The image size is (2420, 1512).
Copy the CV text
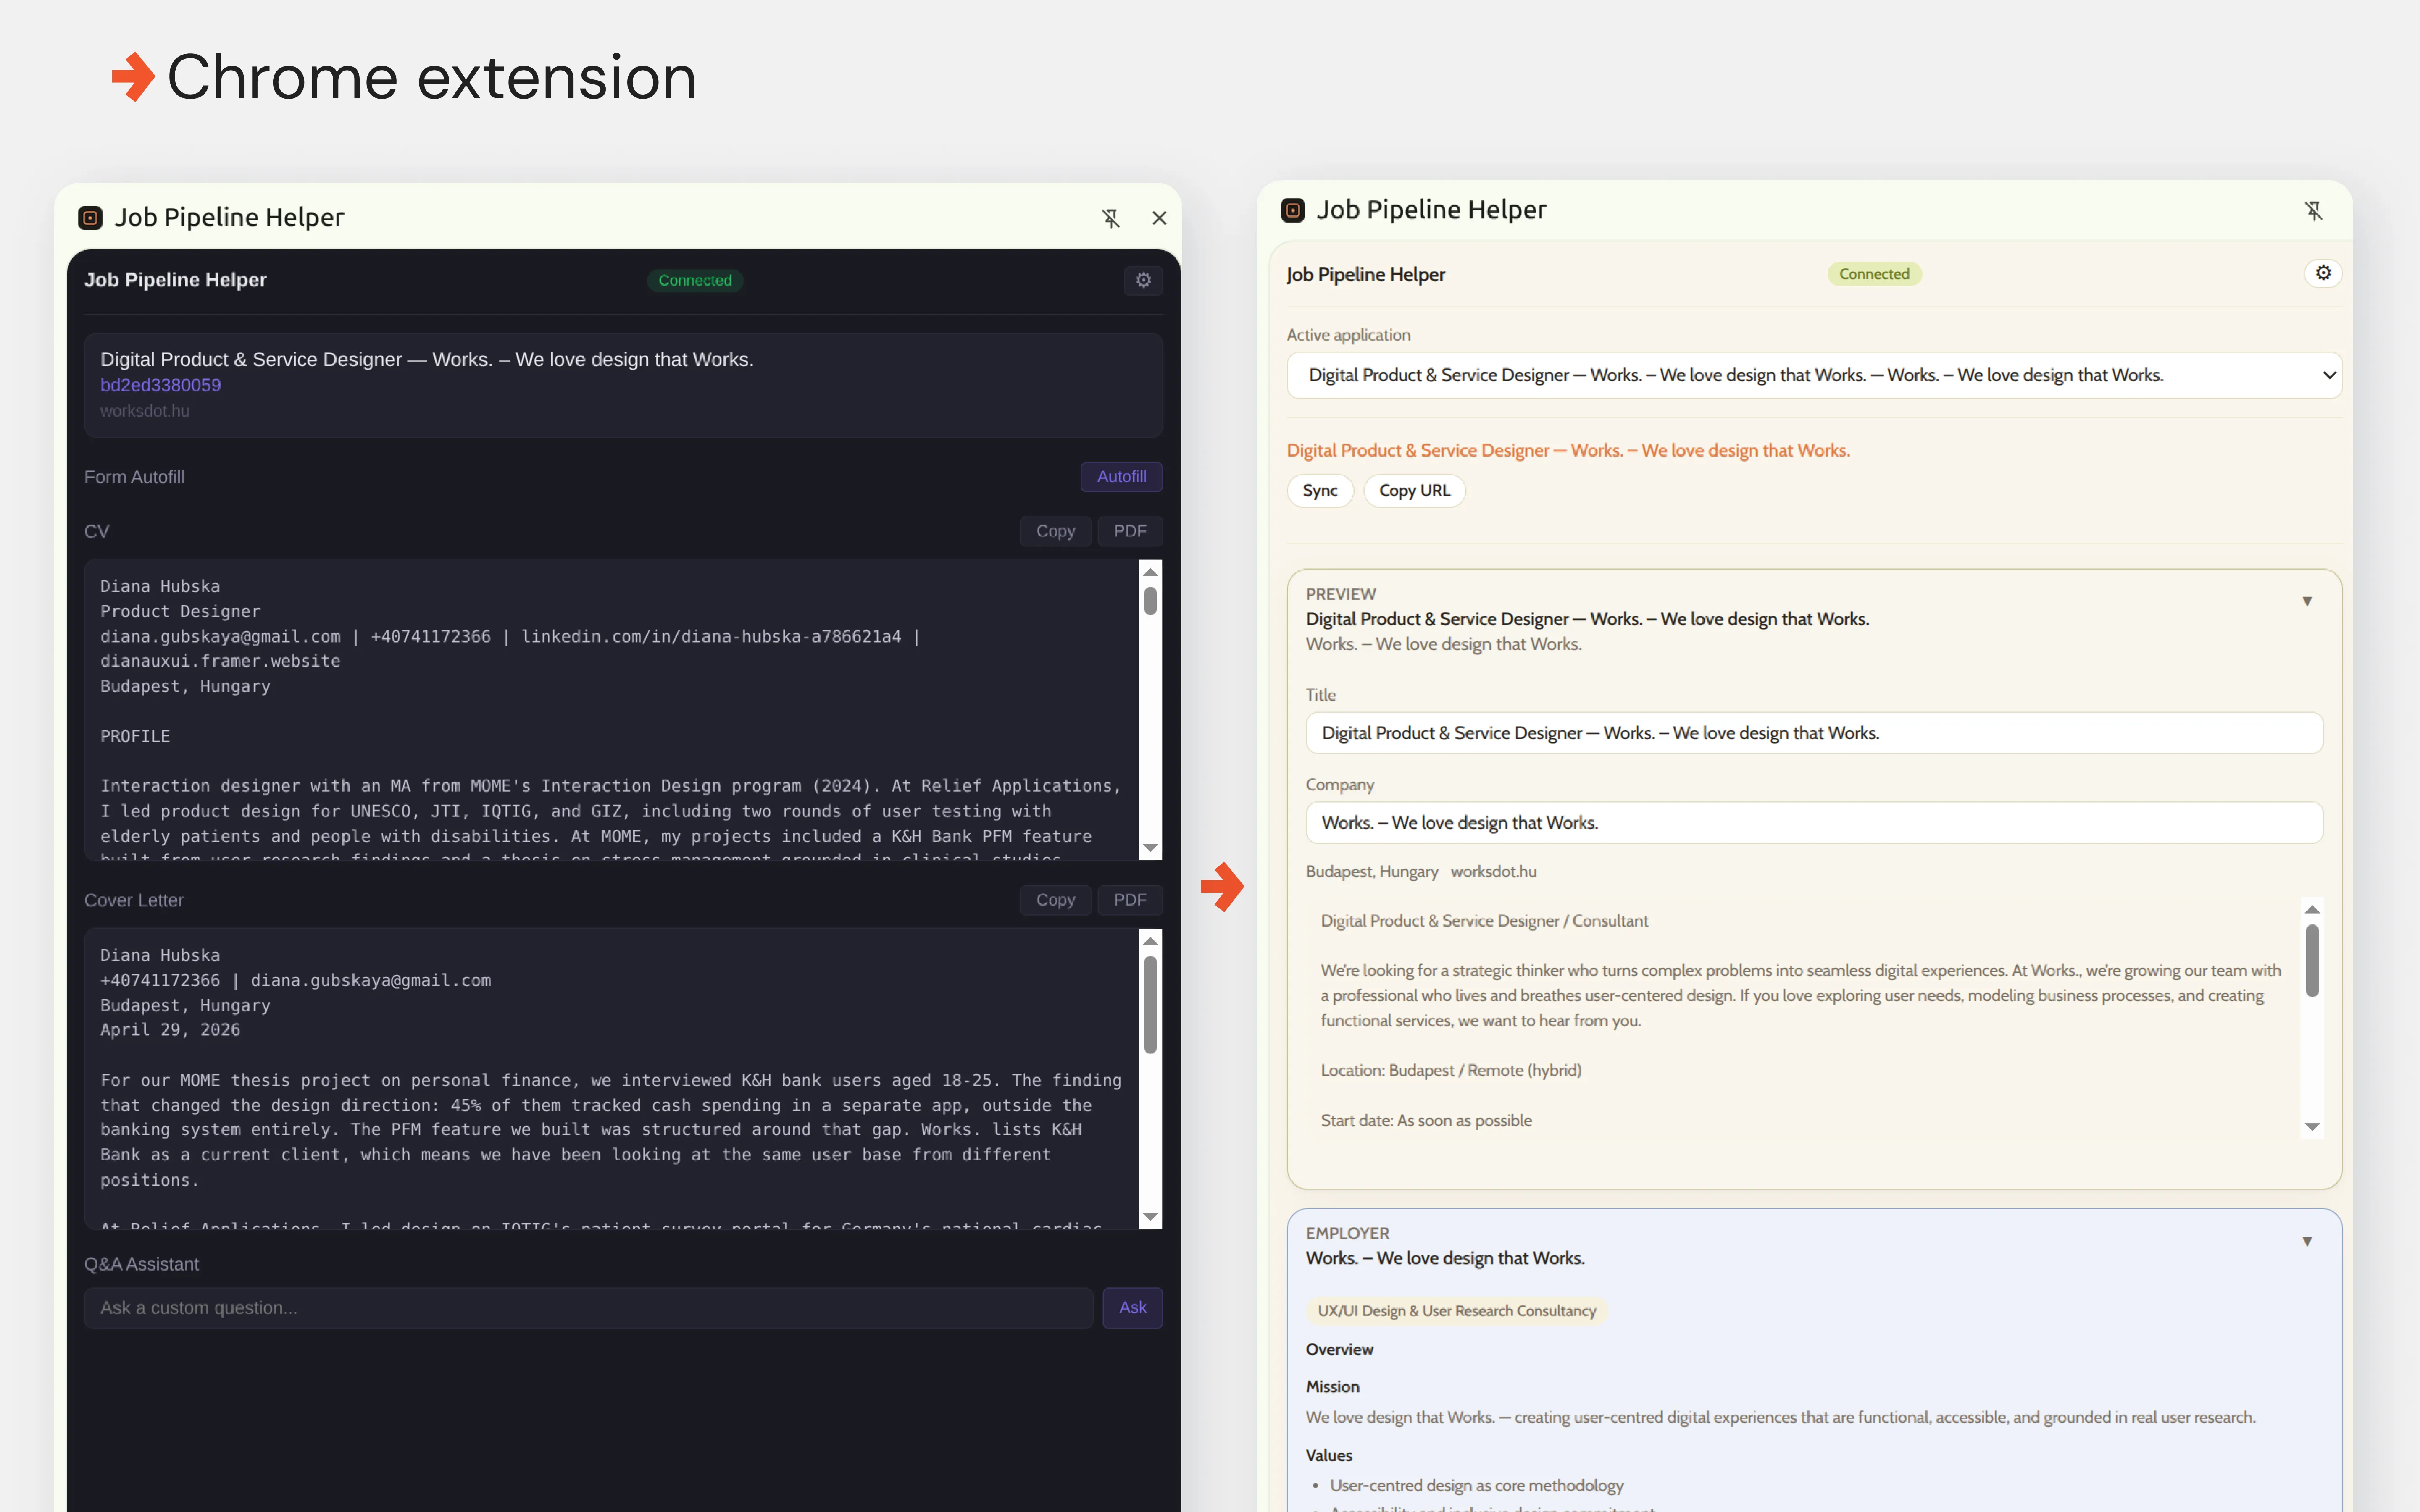coord(1055,531)
